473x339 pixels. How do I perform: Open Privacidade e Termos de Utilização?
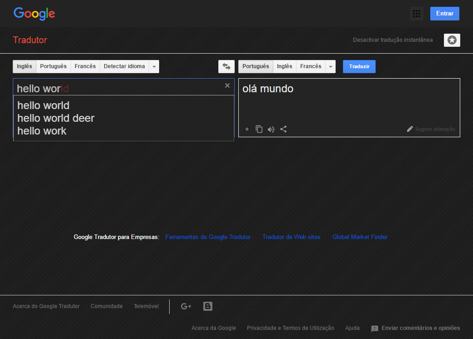(x=291, y=328)
